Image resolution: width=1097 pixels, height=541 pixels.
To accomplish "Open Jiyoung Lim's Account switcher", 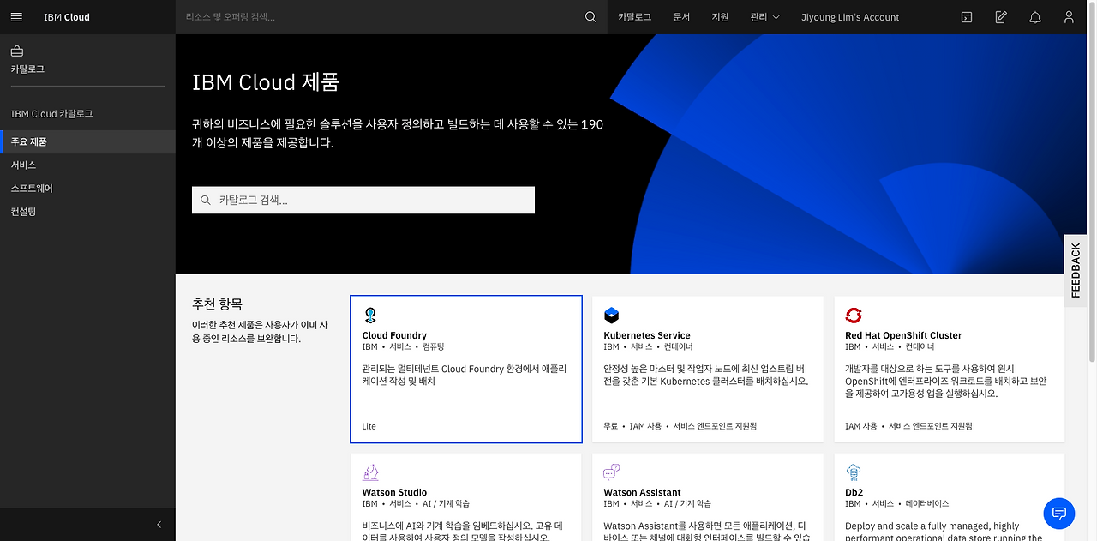I will coord(850,17).
